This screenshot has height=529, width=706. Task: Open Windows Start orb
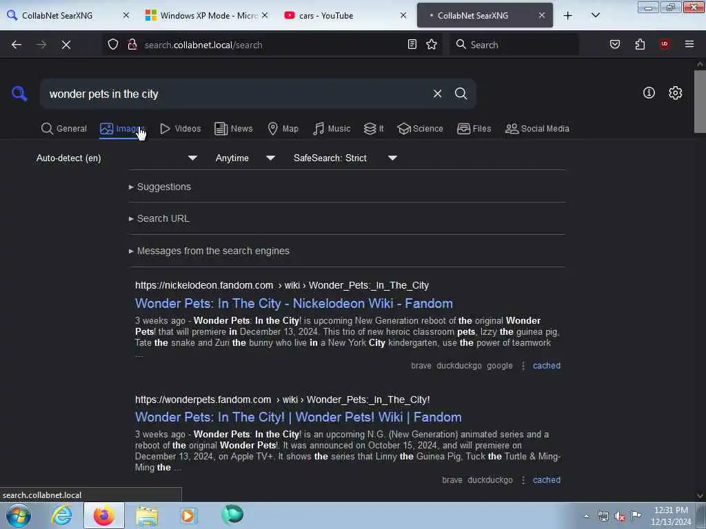pos(19,515)
